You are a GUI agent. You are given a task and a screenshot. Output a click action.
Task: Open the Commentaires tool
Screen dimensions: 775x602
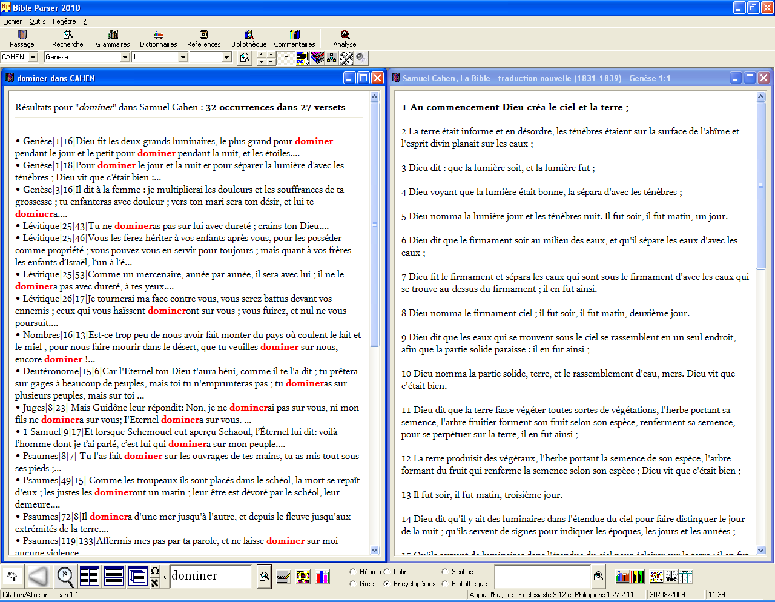point(294,39)
